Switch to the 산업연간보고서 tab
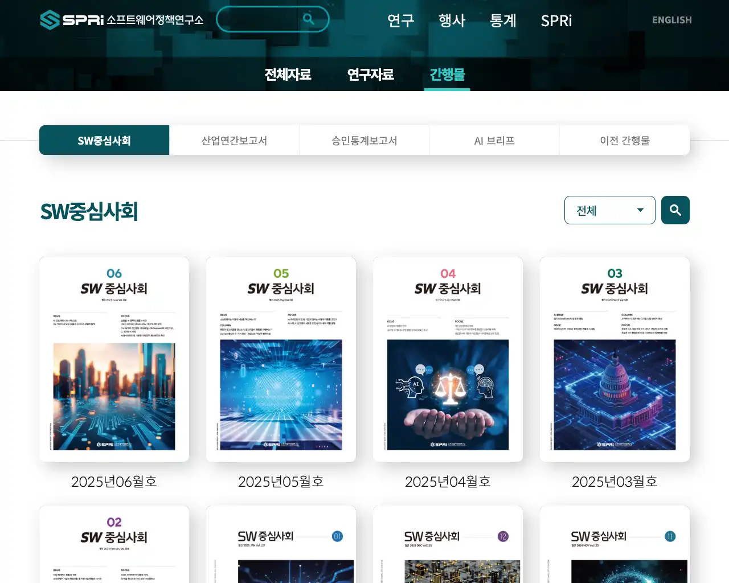 click(x=234, y=140)
